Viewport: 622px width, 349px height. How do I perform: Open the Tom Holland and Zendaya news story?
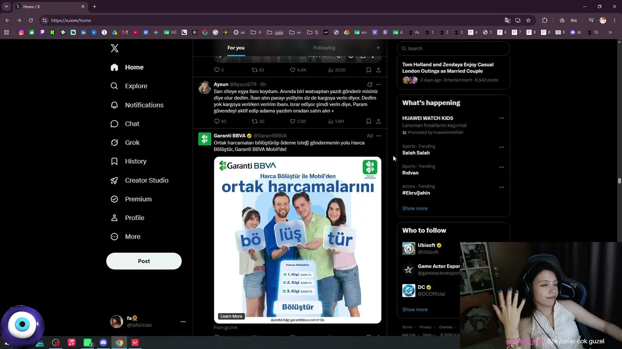pyautogui.click(x=453, y=73)
